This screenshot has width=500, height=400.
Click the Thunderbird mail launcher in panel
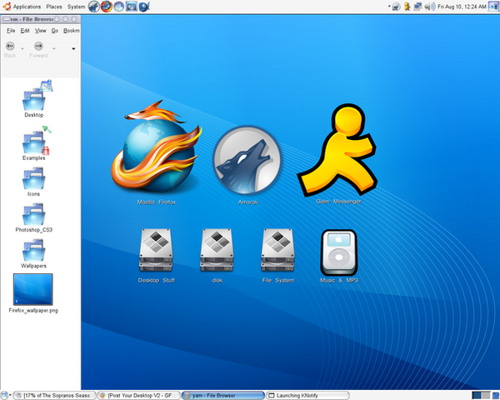119,7
